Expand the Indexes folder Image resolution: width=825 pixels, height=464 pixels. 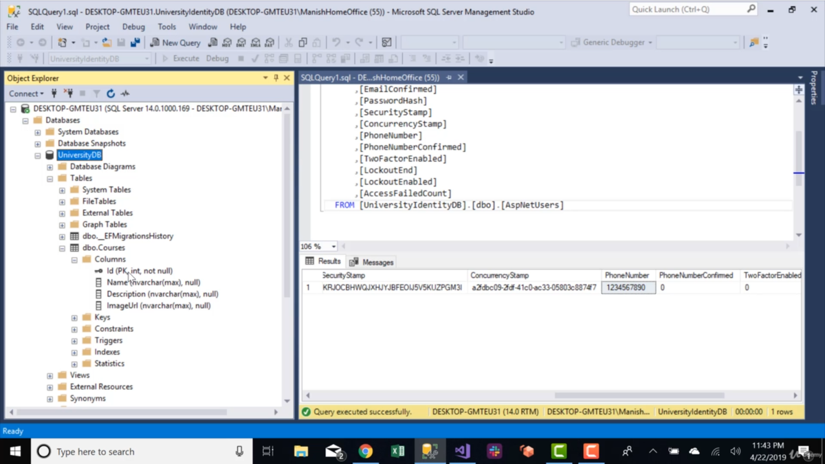74,352
